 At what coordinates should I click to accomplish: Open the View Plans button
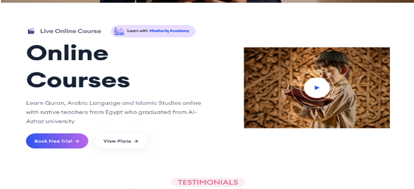tap(121, 141)
